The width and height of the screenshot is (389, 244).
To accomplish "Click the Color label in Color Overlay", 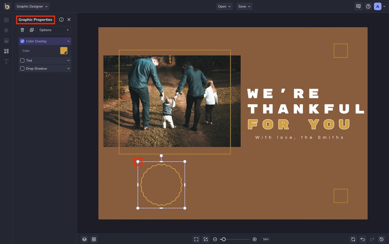I will [x=26, y=51].
